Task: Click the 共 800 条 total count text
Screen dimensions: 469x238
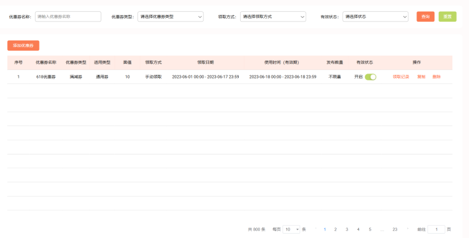Action: coord(257,229)
